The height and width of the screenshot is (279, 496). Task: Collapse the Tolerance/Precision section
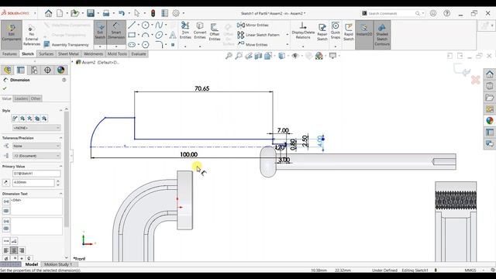pyautogui.click(x=60, y=138)
